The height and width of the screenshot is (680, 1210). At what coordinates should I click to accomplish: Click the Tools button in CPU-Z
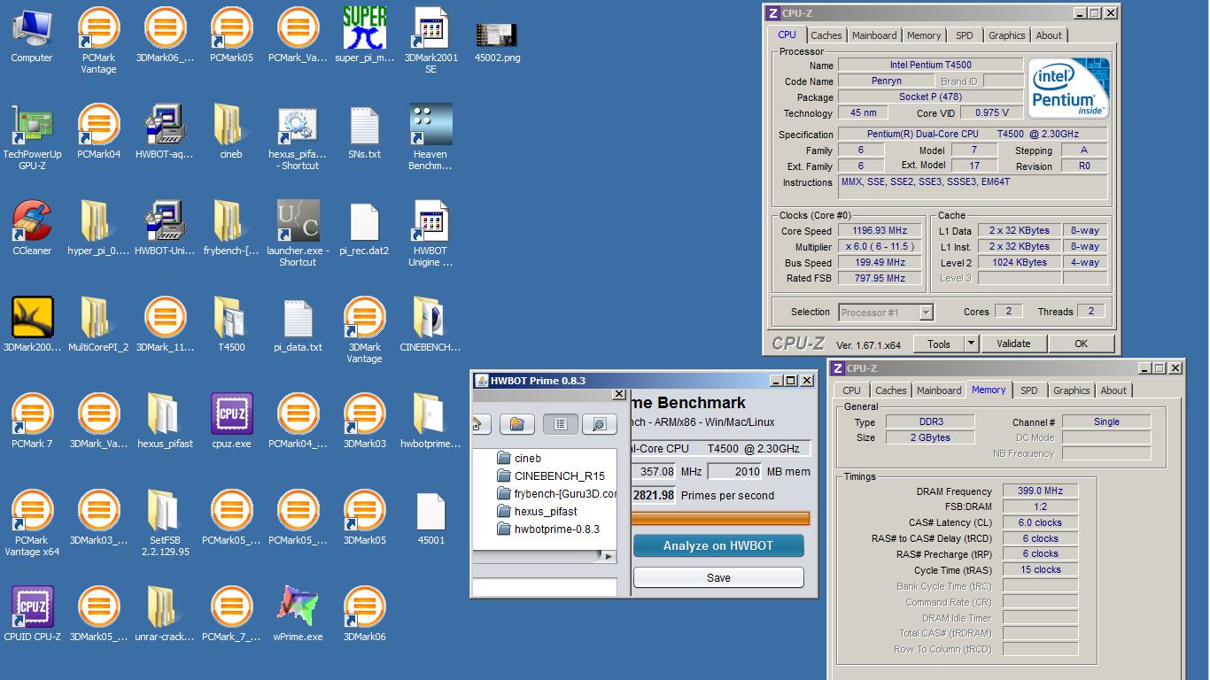pyautogui.click(x=939, y=344)
